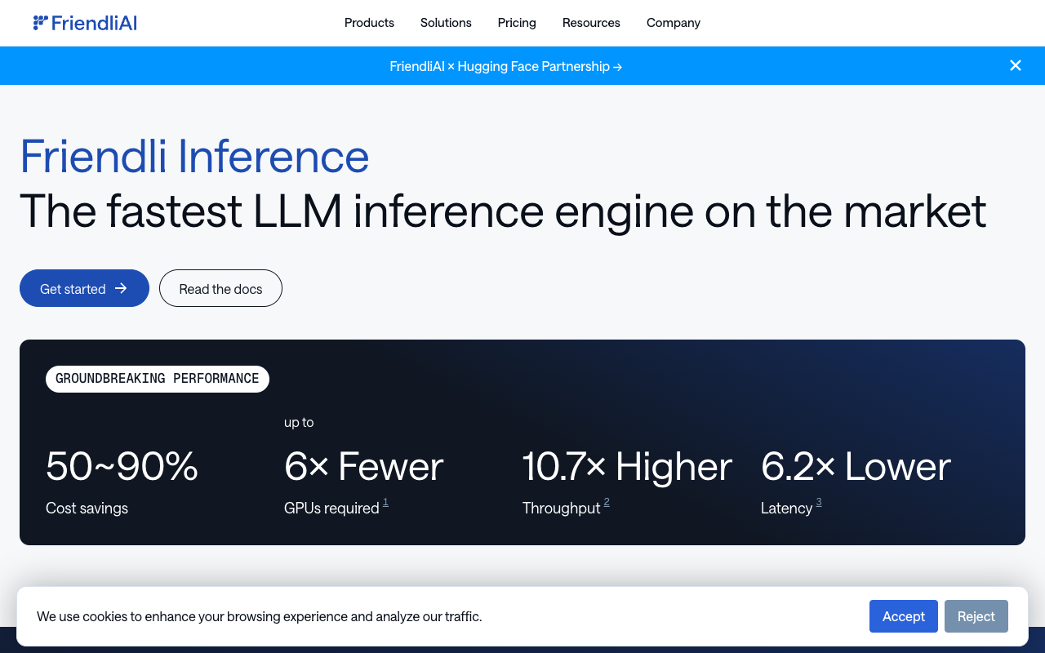Click the Get started button
The width and height of the screenshot is (1045, 653).
coord(84,288)
